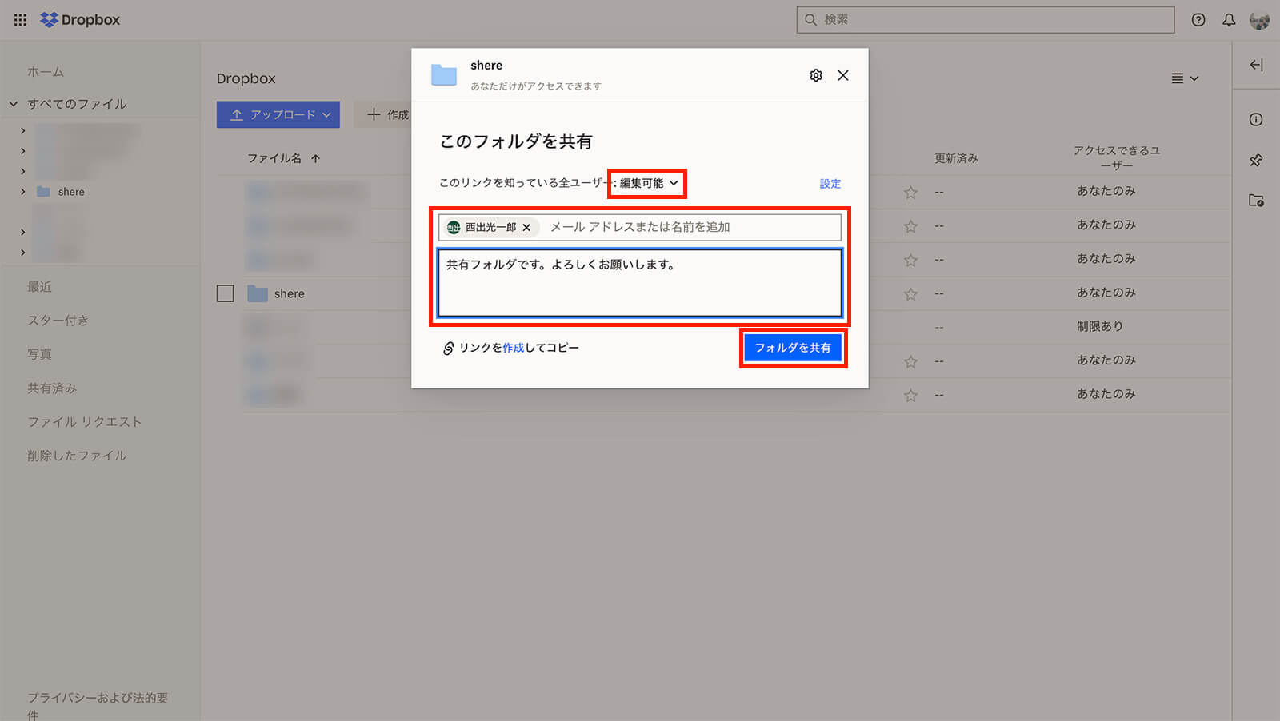
Task: Open the apps grid launcher icon
Action: [x=20, y=20]
